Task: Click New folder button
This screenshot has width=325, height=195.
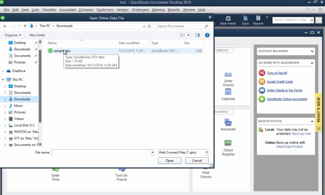Action: [37, 35]
